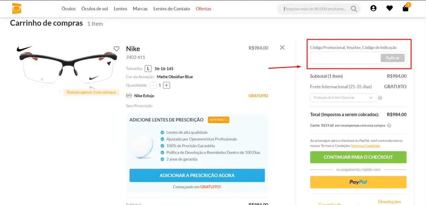The width and height of the screenshot is (426, 205).
Task: Open the Ofertas menu
Action: coord(204,9)
